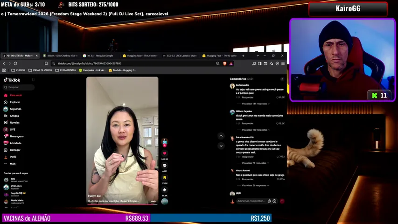This screenshot has width=398, height=224.
Task: Open the sound disc thumbnail
Action: (165, 202)
